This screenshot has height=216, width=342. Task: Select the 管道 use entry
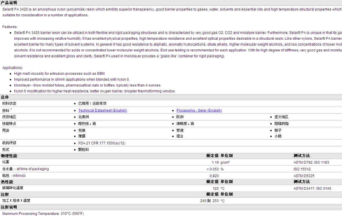[180, 130]
